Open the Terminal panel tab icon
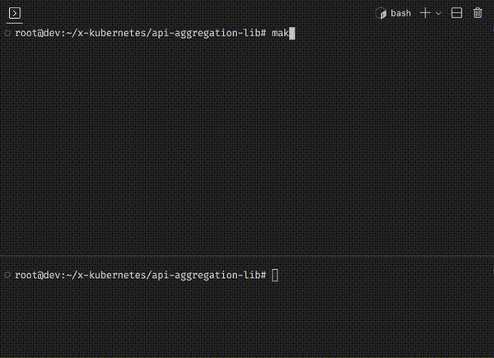Viewport: 494px width, 358px height. point(15,13)
